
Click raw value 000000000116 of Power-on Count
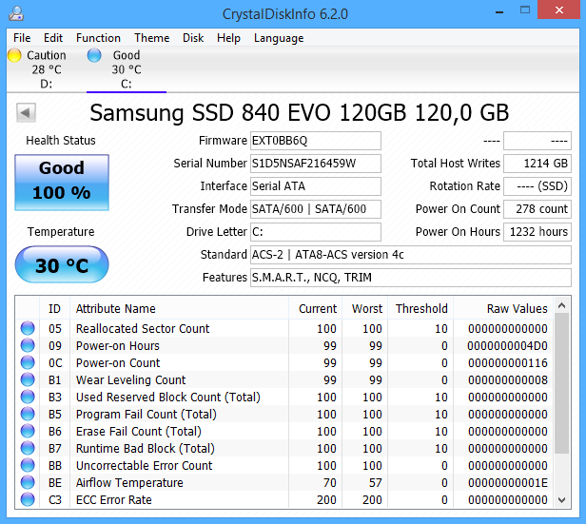[508, 362]
